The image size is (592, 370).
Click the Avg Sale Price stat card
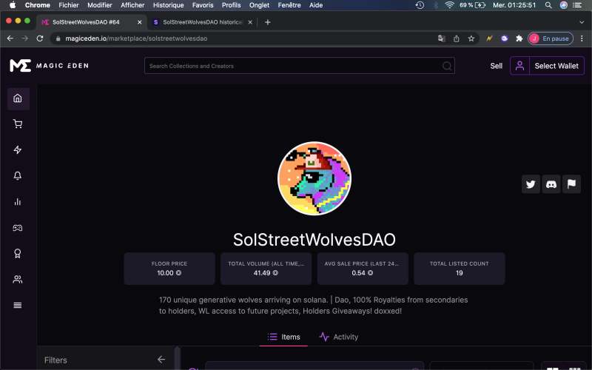[x=363, y=269]
